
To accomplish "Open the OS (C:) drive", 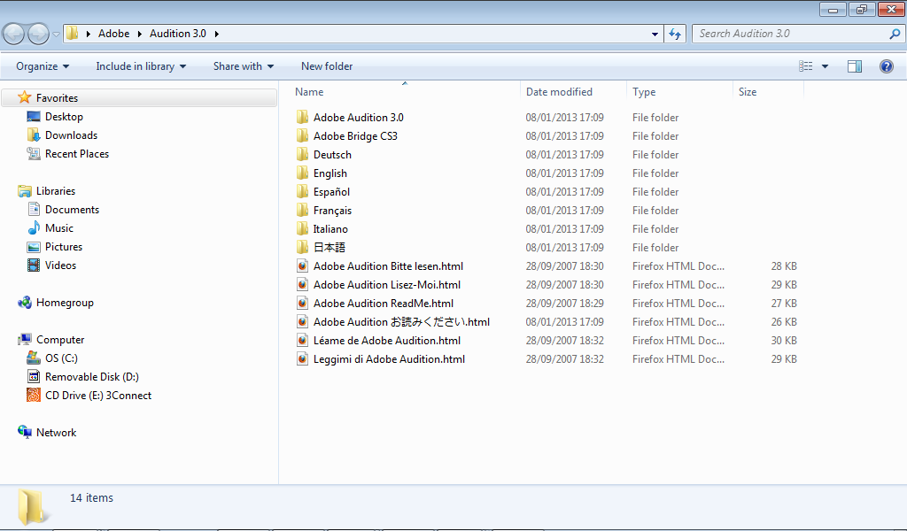I will point(61,358).
